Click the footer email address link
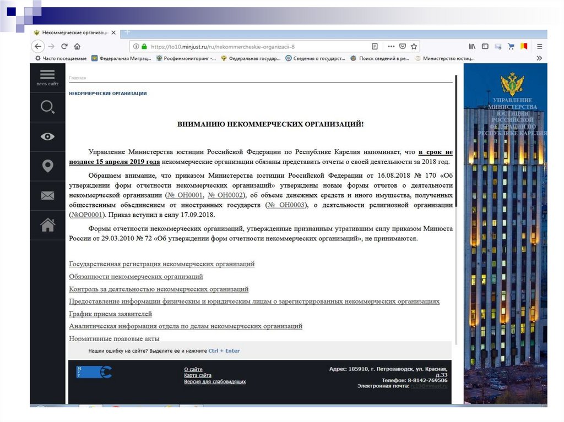 pyautogui.click(x=429, y=386)
